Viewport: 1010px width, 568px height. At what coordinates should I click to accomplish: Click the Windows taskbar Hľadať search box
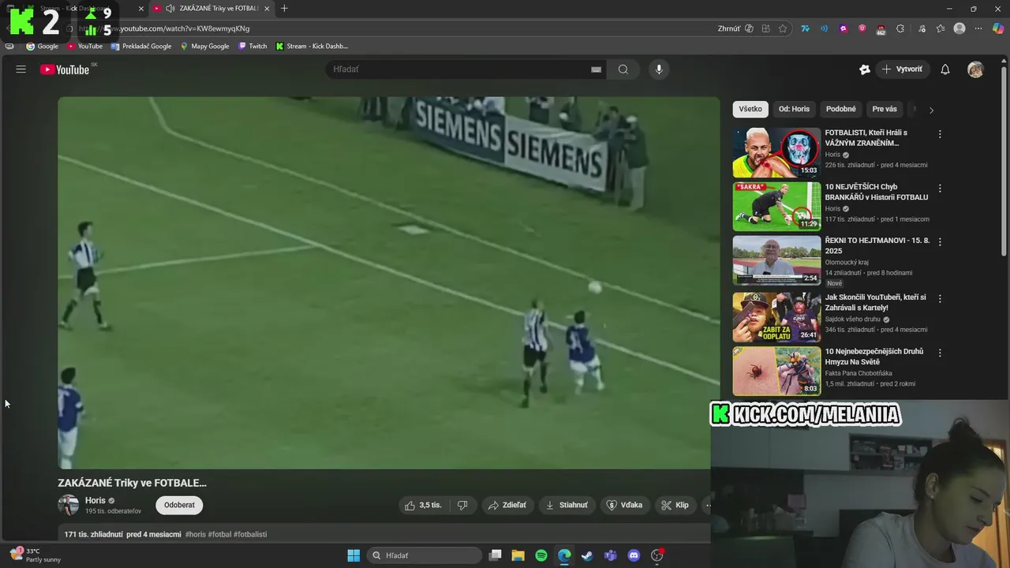pyautogui.click(x=425, y=555)
